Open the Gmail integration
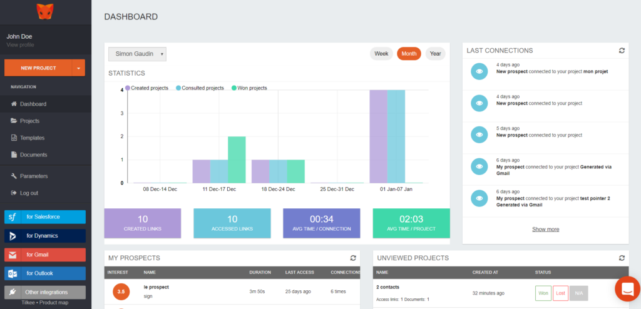This screenshot has height=309, width=641. coord(45,255)
